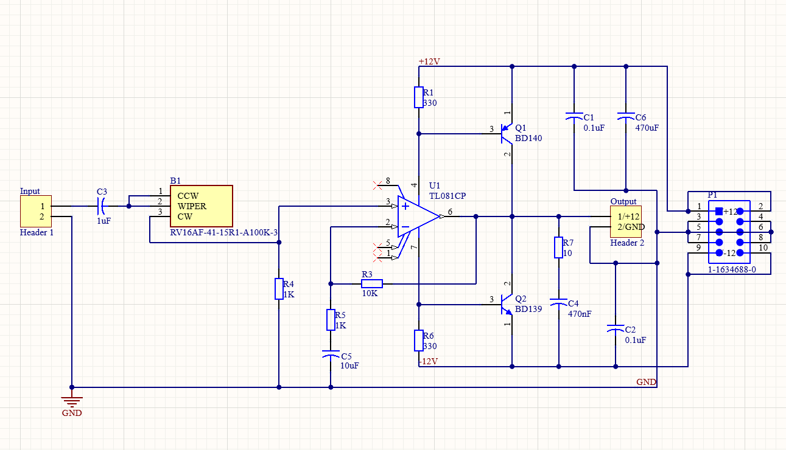Select the 'WIPER' pin label in B1
Viewport: 786px width, 450px height.
192,206
